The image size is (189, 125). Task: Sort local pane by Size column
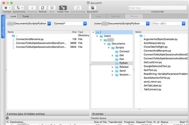tap(72, 32)
